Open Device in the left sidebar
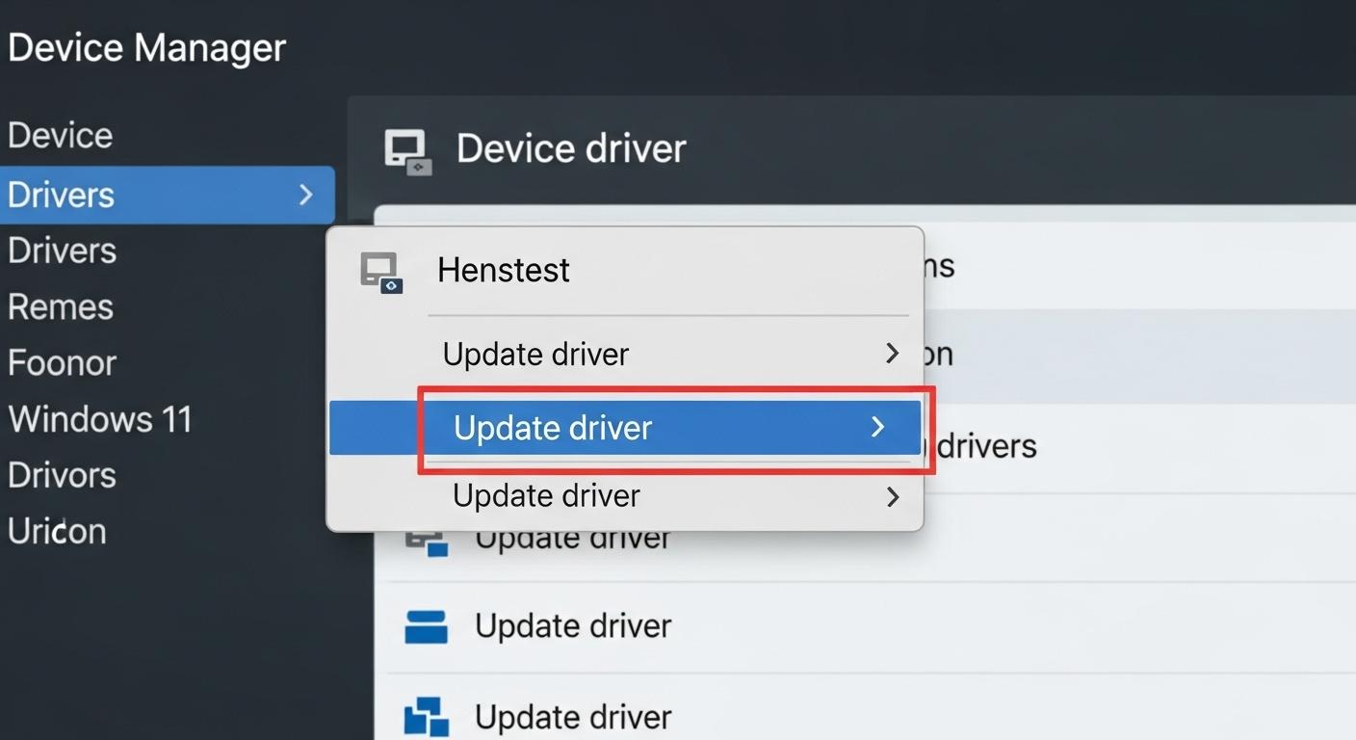This screenshot has width=1356, height=740. (x=60, y=136)
